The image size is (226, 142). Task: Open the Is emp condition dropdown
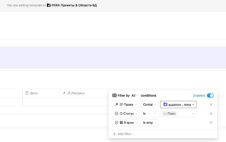pyautogui.click(x=150, y=123)
